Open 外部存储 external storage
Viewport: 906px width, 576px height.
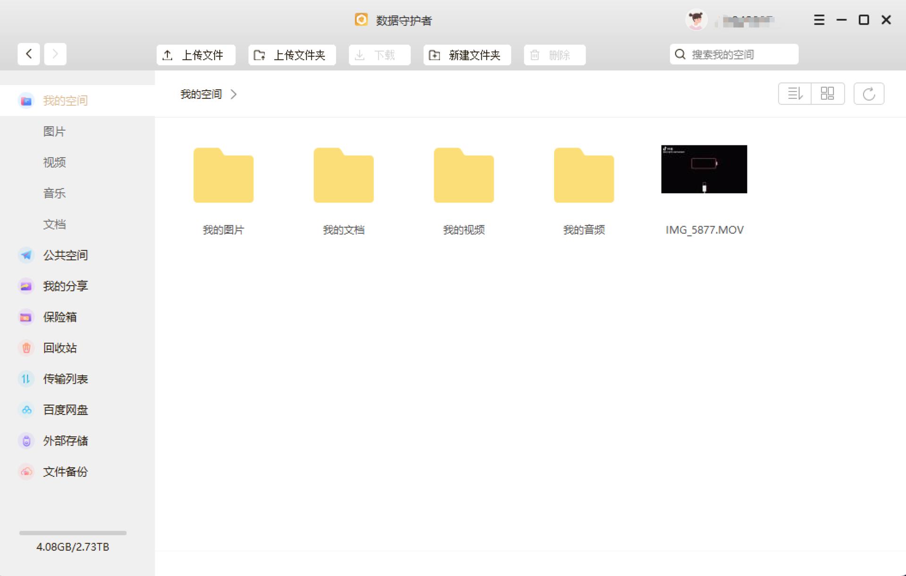(65, 441)
